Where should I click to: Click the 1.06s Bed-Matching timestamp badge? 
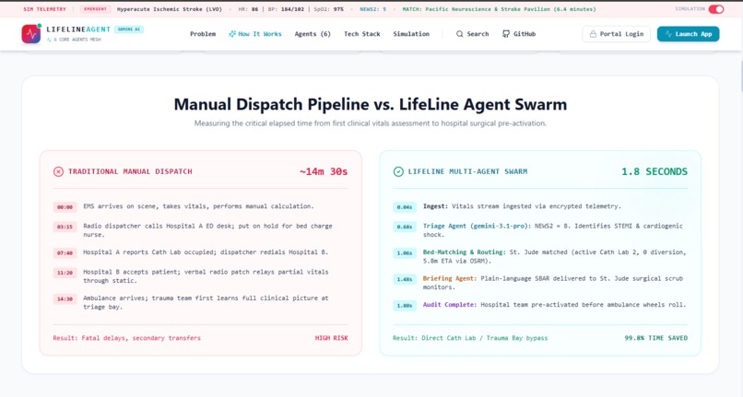(x=405, y=253)
